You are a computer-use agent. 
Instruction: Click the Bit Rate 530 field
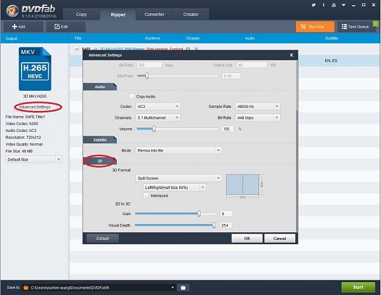pyautogui.click(x=149, y=65)
